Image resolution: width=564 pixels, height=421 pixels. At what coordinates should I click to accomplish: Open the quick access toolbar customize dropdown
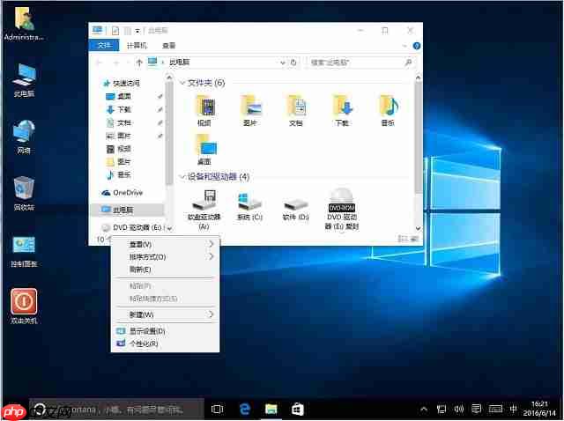coord(137,32)
